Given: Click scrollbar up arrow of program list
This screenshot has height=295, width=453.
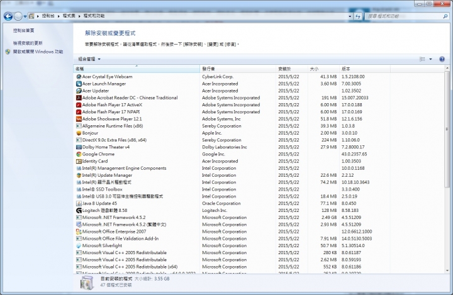Looking at the screenshot, I should pyautogui.click(x=447, y=68).
